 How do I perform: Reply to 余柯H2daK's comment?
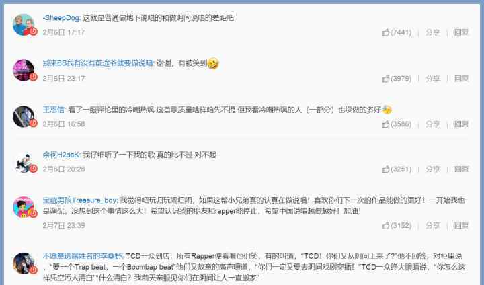(x=461, y=169)
